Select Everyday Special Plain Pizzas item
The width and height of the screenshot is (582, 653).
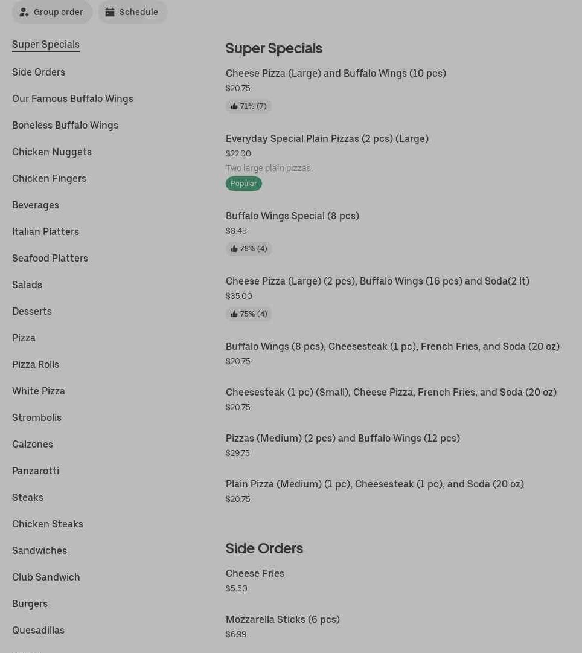point(327,138)
